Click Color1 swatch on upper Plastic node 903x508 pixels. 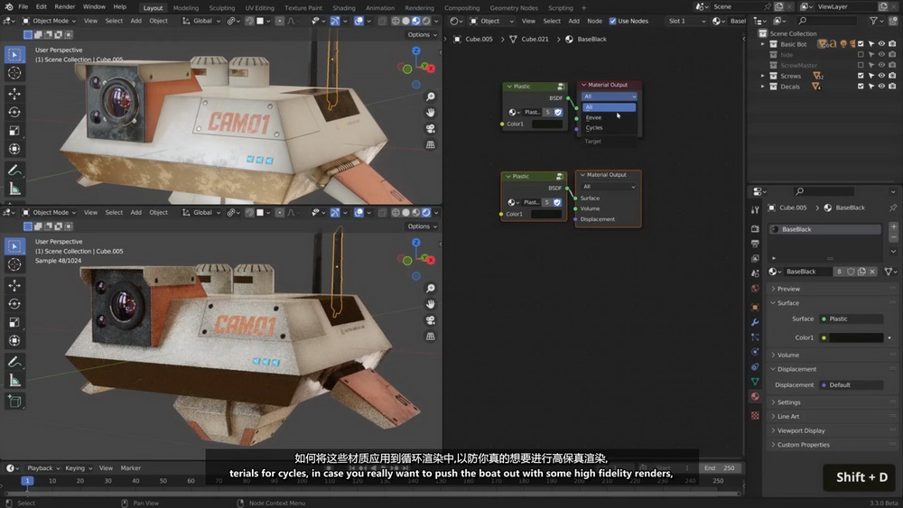pos(546,124)
